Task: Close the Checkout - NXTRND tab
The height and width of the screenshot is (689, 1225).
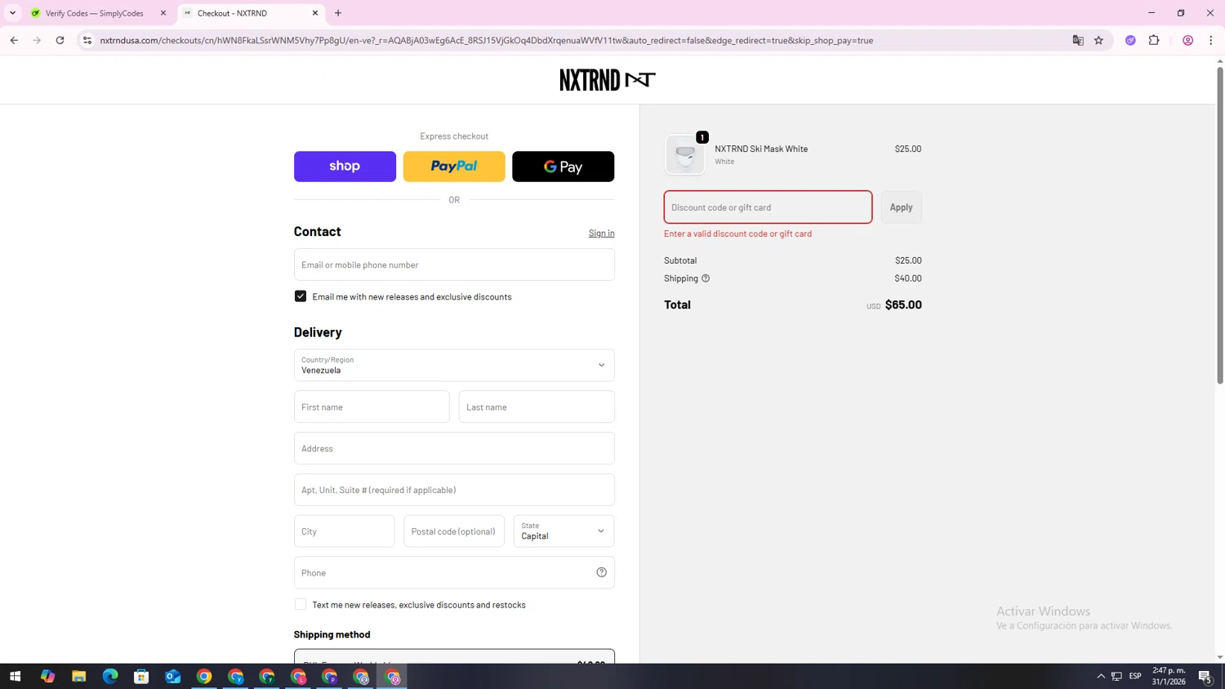Action: pyautogui.click(x=315, y=13)
